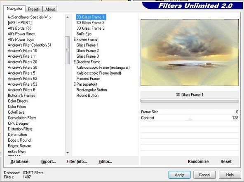Switch to the Presets tab
The height and width of the screenshot is (182, 244).
[x=34, y=9]
